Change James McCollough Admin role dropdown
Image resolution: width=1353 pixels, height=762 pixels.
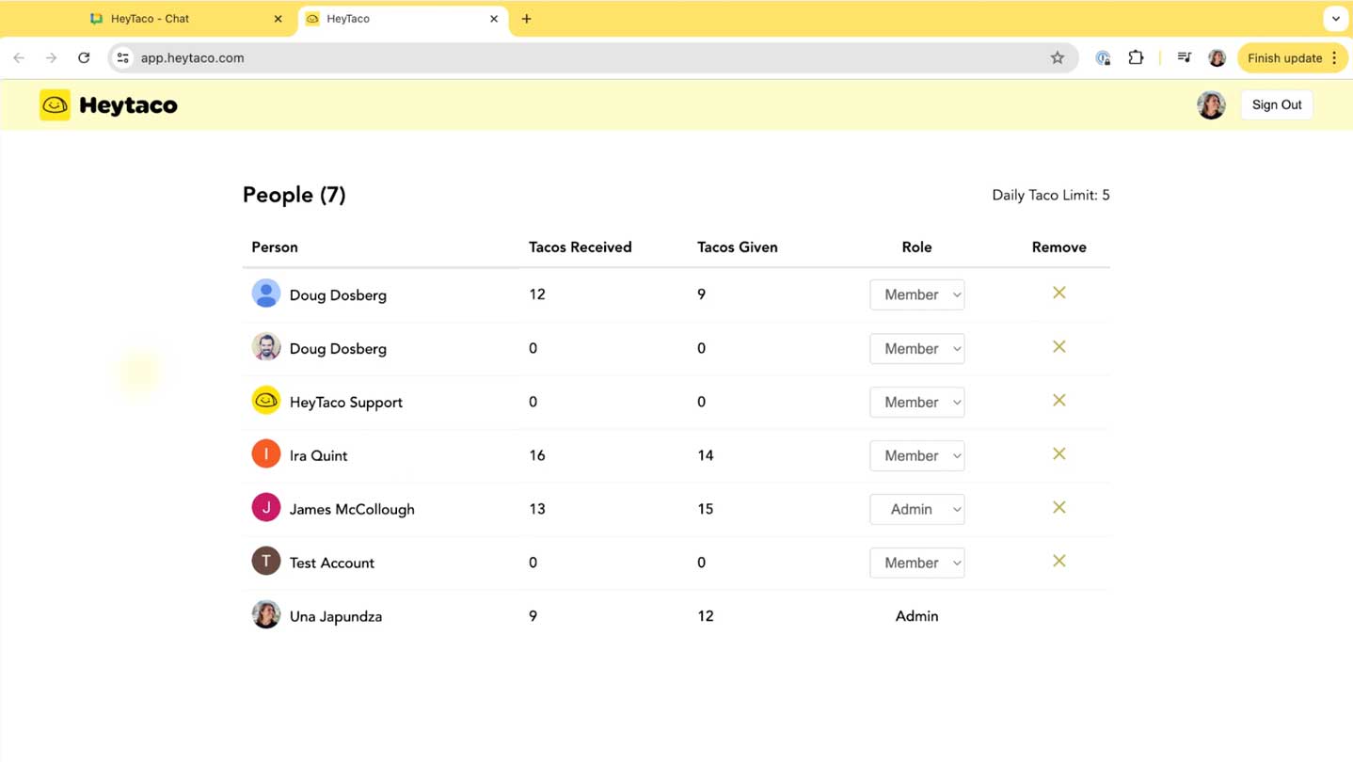click(916, 509)
